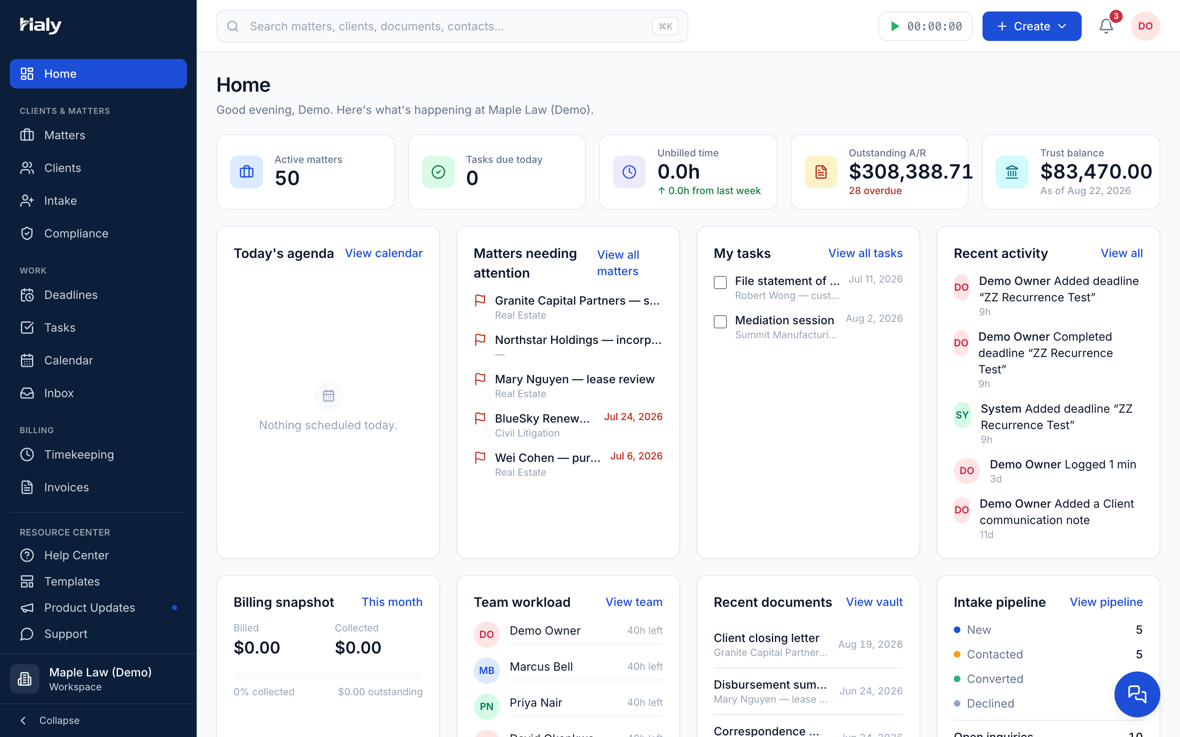Click the Help Center question mark icon
This screenshot has height=737, width=1180.
point(27,555)
